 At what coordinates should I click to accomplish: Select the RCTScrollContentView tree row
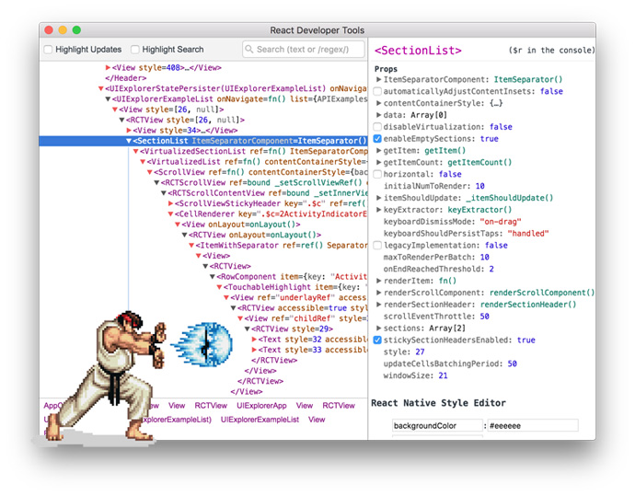(x=203, y=193)
